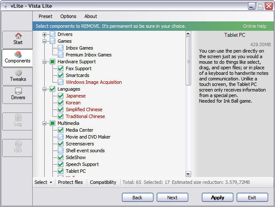Toggle the Hardware Support category checkbox

pos(52,62)
